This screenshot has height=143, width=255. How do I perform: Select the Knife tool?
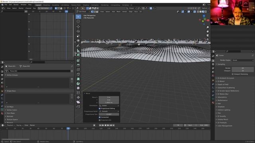click(x=78, y=74)
